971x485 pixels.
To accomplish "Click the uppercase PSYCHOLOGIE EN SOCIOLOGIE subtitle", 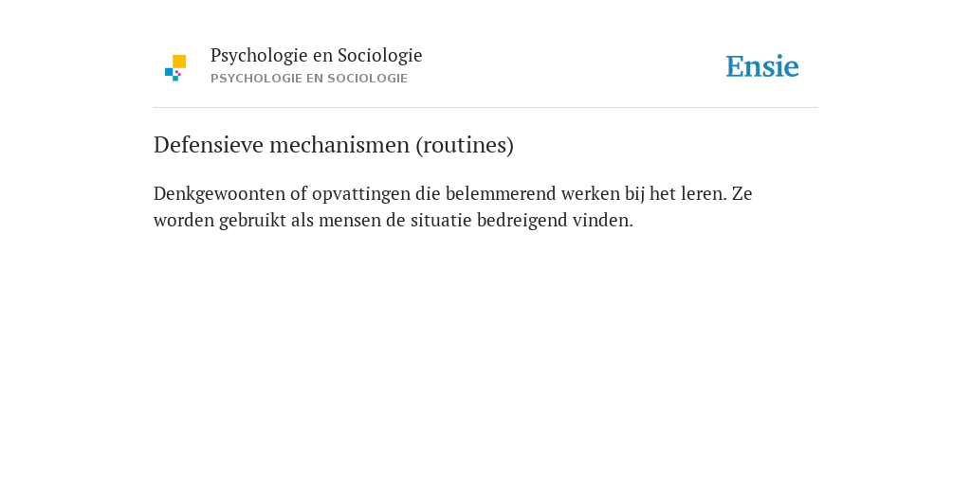I will pyautogui.click(x=309, y=79).
